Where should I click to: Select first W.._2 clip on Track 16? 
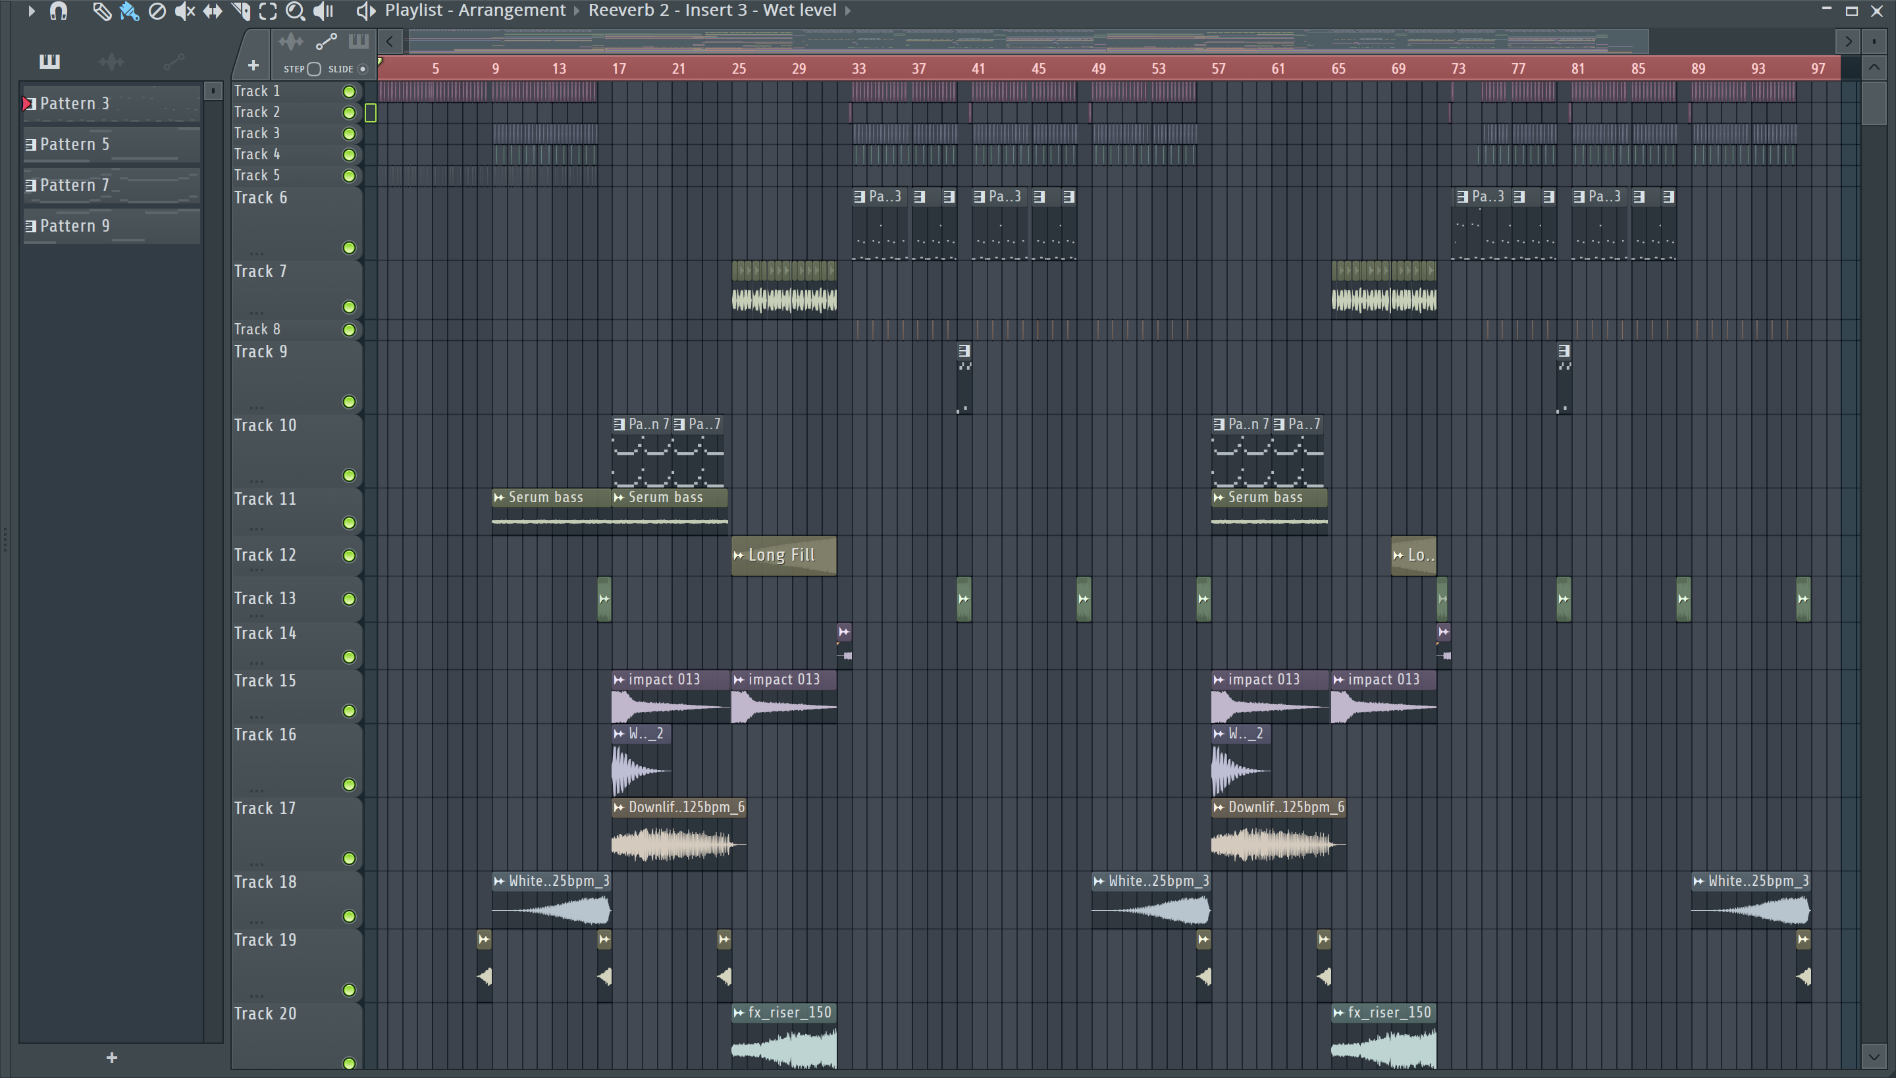pos(641,760)
